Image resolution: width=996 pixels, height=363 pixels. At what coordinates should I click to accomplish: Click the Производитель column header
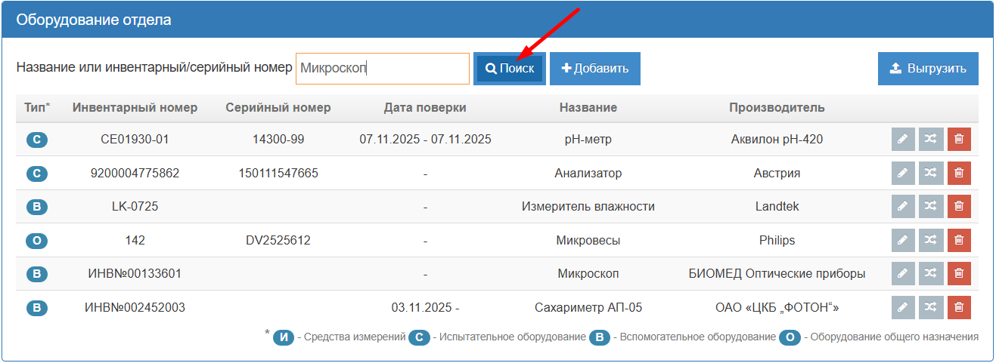click(x=777, y=108)
